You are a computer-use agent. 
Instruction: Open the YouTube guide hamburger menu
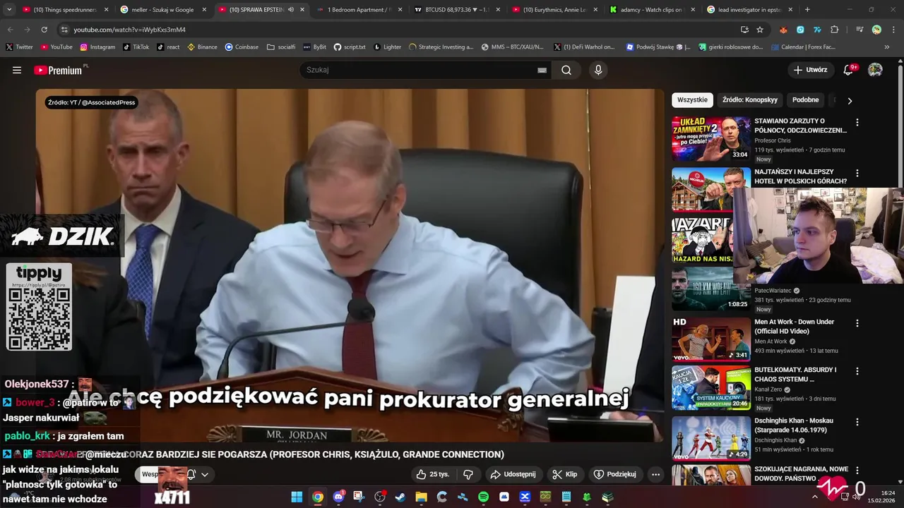[17, 70]
